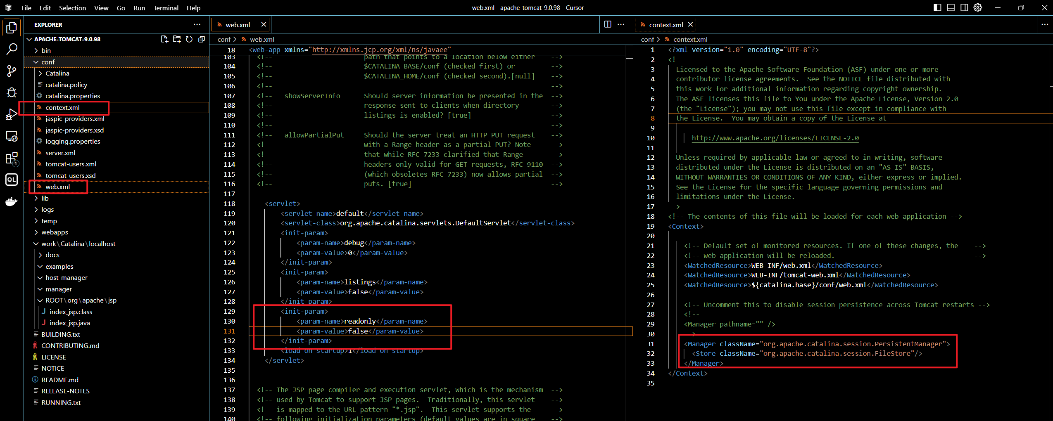
Task: Select context.xml in the Explorer tree
Action: tap(117, 107)
